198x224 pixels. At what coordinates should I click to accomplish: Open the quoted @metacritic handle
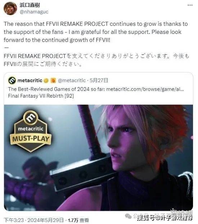[x=72, y=80]
